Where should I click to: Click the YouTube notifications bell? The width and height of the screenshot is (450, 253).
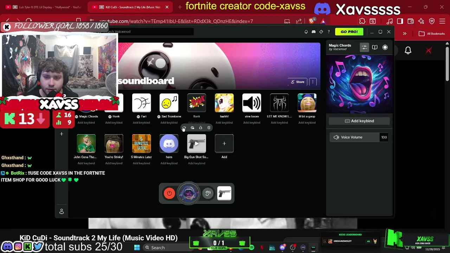(408, 51)
